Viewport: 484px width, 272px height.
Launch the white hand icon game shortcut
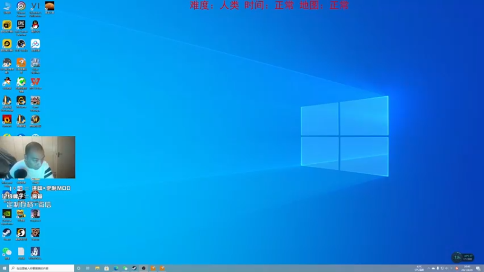pyautogui.click(x=35, y=253)
